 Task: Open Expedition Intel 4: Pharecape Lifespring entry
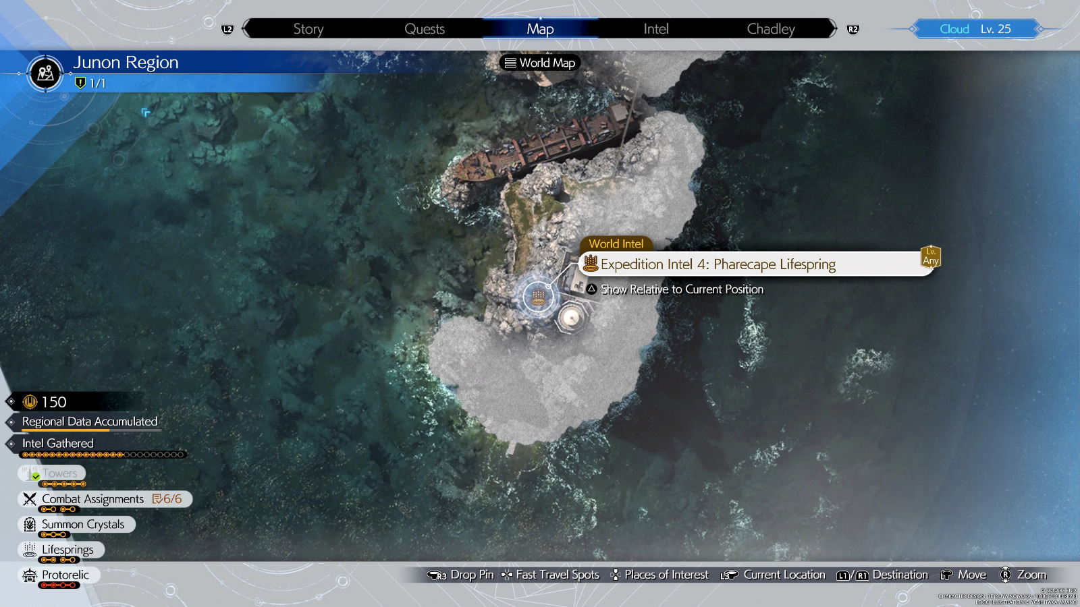[x=757, y=264]
